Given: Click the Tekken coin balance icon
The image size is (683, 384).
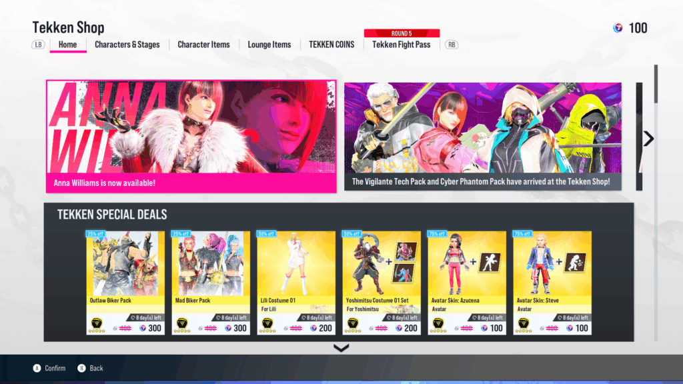Looking at the screenshot, I should [618, 28].
